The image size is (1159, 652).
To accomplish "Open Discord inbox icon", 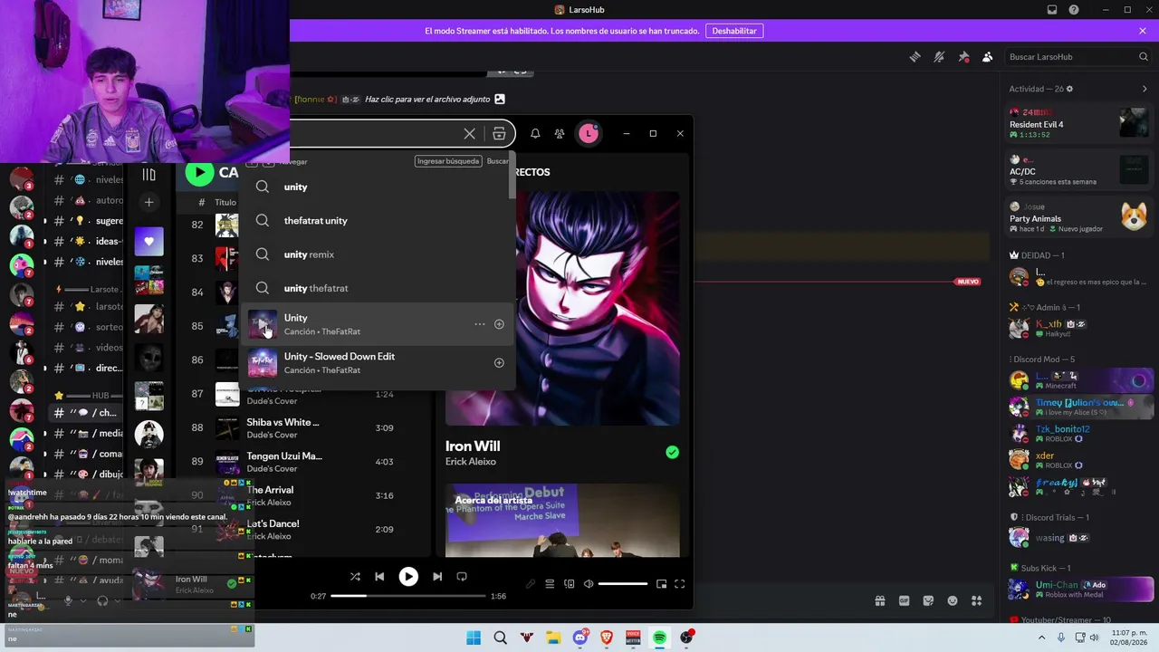I will (1052, 10).
